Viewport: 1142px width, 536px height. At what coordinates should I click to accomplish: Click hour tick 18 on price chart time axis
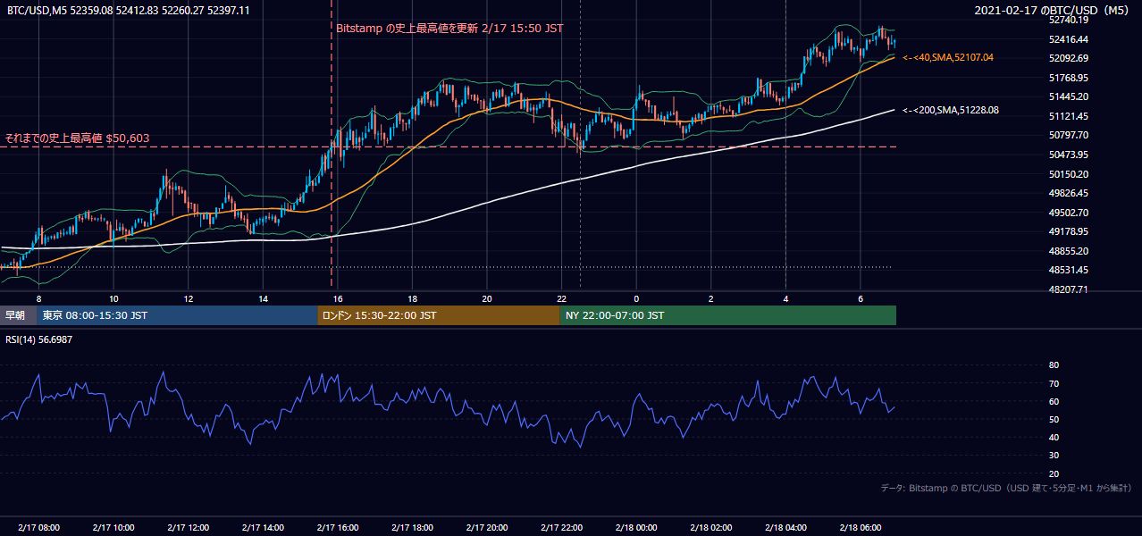click(x=412, y=298)
